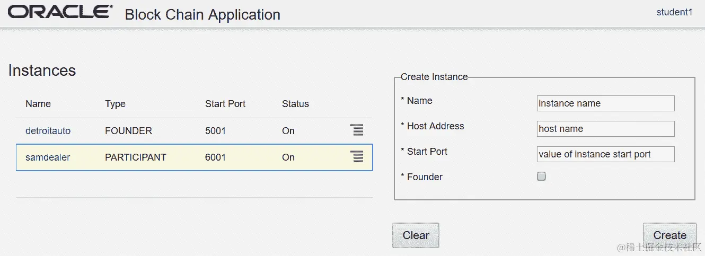Open the detroitauto row menu icon
This screenshot has height=256, width=705.
click(x=357, y=130)
